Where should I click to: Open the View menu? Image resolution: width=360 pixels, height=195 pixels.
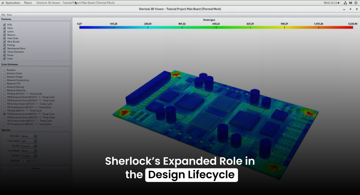coord(9,15)
